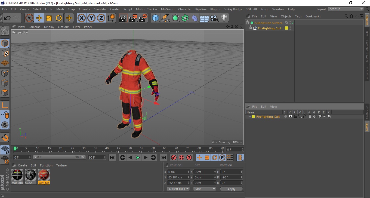
Task: Activate the Rotate tool
Action: tap(59, 18)
